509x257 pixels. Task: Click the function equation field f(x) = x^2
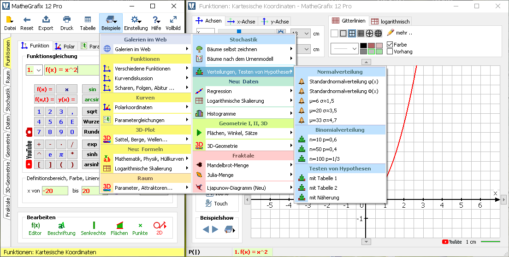(x=72, y=70)
